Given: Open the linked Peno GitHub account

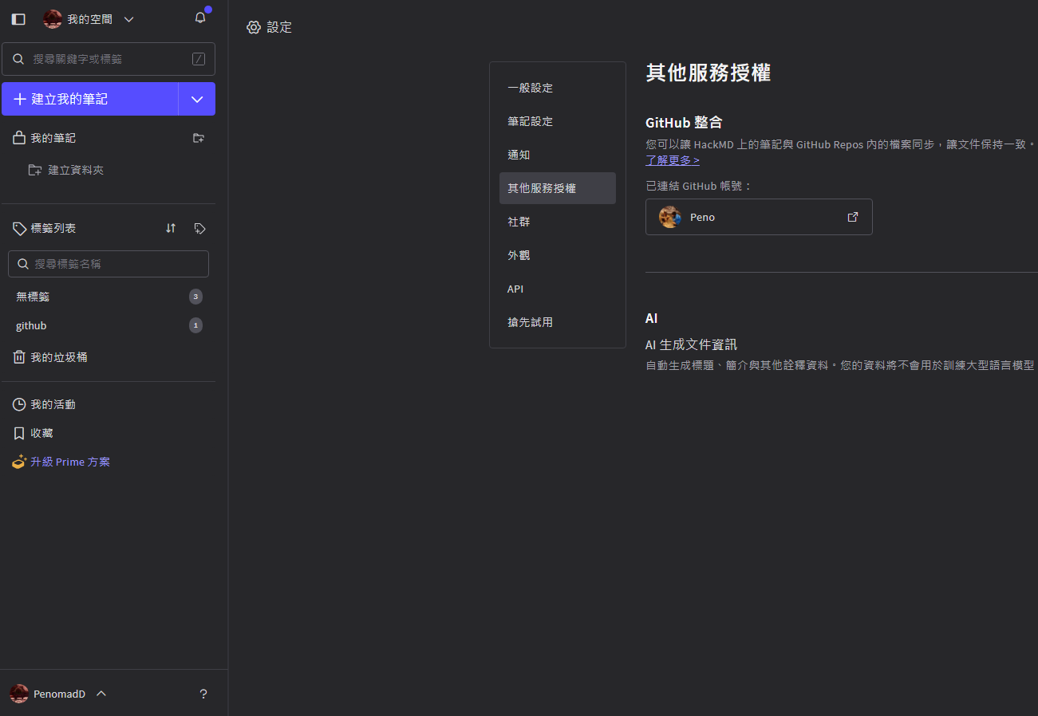Looking at the screenshot, I should 759,217.
